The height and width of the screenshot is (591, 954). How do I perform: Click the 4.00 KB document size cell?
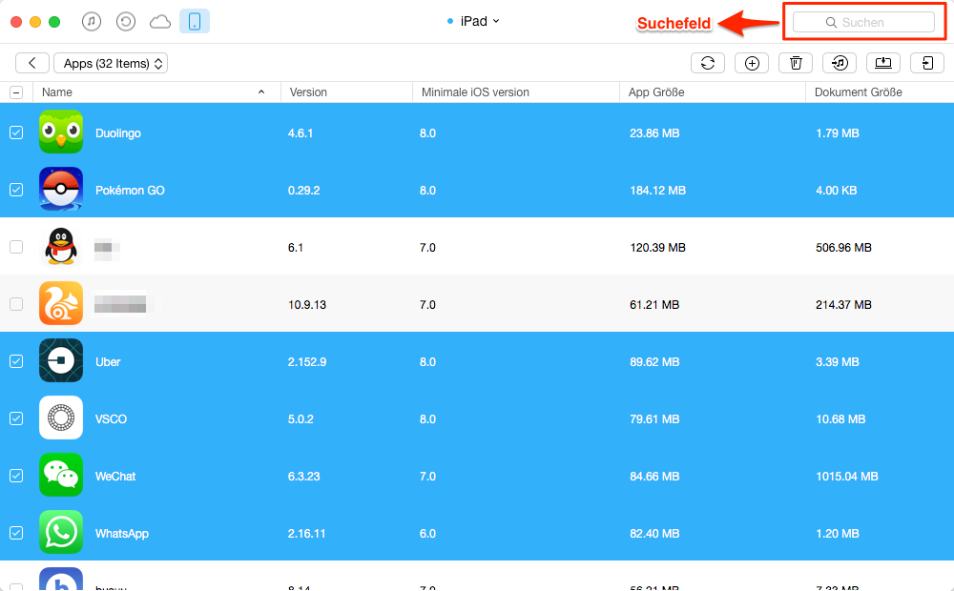837,191
